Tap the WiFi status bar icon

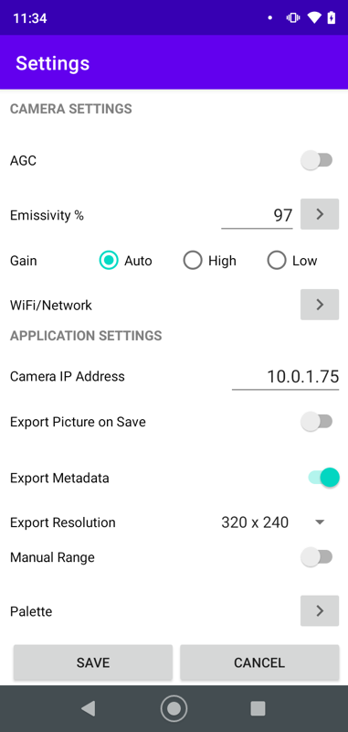pos(314,18)
